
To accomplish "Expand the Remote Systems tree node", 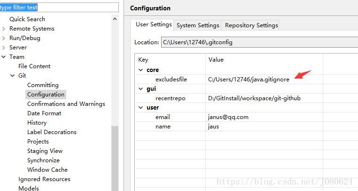I will 3,29.
